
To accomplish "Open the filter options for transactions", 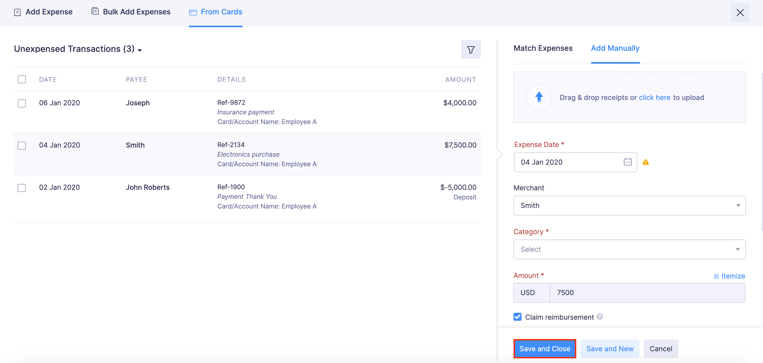I will click(471, 49).
